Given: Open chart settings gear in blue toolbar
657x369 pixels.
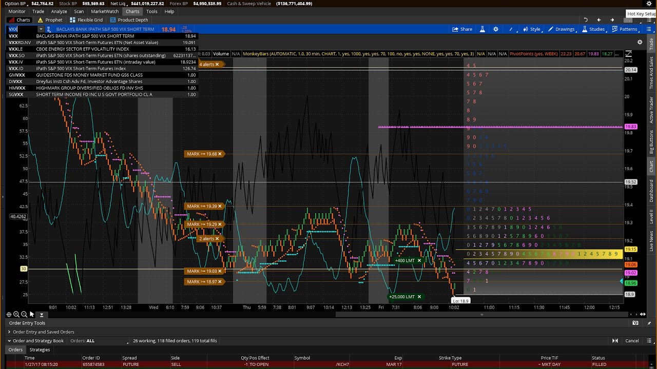Looking at the screenshot, I should tap(496, 29).
